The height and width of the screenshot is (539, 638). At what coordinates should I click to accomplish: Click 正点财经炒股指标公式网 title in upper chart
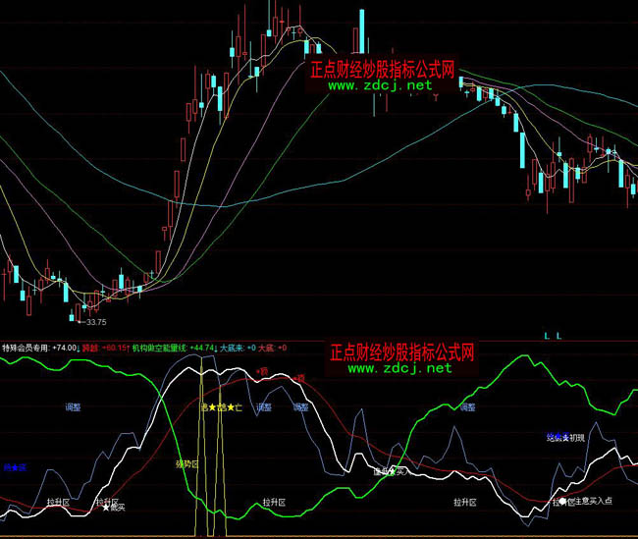click(383, 70)
